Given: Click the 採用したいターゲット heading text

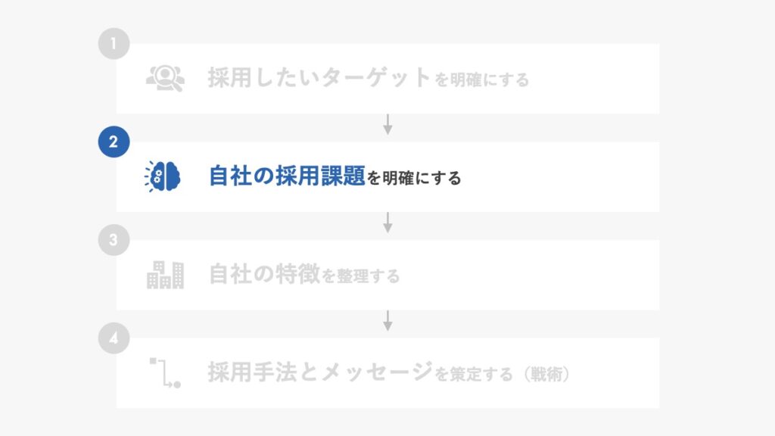Looking at the screenshot, I should [x=319, y=78].
